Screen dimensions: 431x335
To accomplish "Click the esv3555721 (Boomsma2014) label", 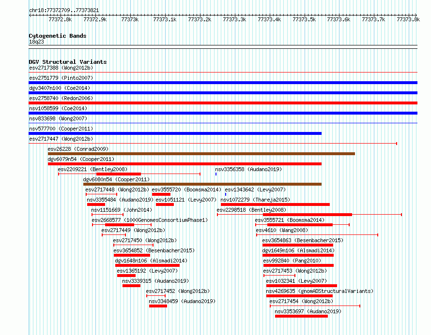I will pos(290,220).
